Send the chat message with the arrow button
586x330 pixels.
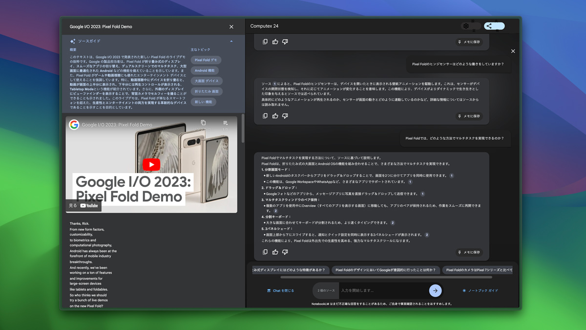point(435,290)
